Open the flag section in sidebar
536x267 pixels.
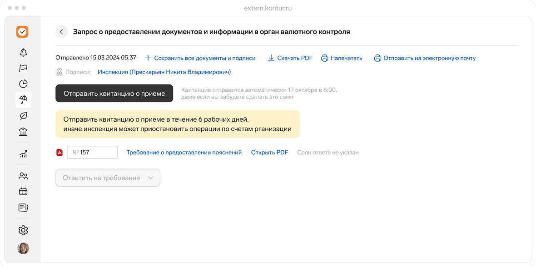click(23, 68)
